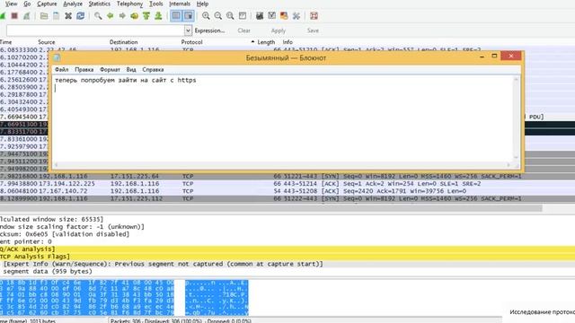This screenshot has width=575, height=323.
Task: Go forward in packet history
Action: [122, 16]
